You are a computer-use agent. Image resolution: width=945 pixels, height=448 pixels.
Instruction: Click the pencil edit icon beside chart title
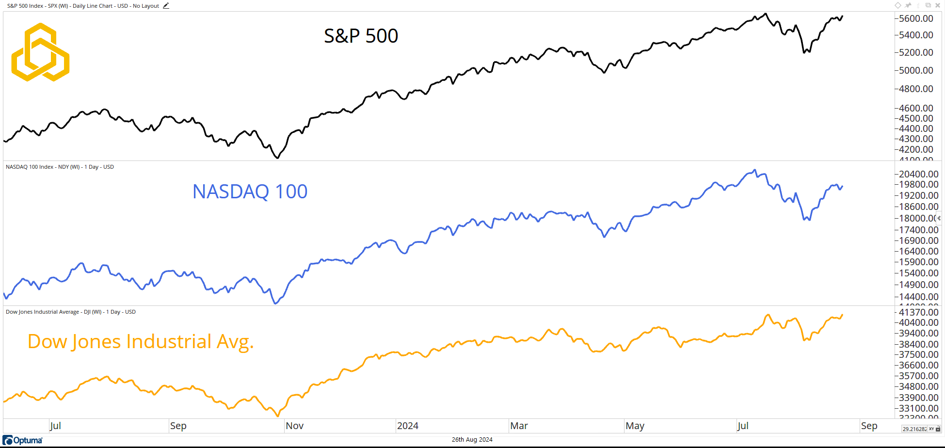[x=166, y=6]
